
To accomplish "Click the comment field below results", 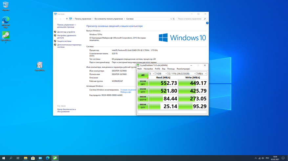I will [172, 112].
